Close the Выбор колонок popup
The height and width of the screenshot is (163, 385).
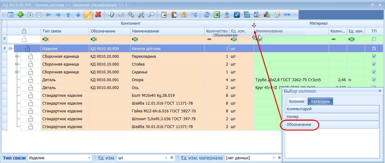(380, 91)
